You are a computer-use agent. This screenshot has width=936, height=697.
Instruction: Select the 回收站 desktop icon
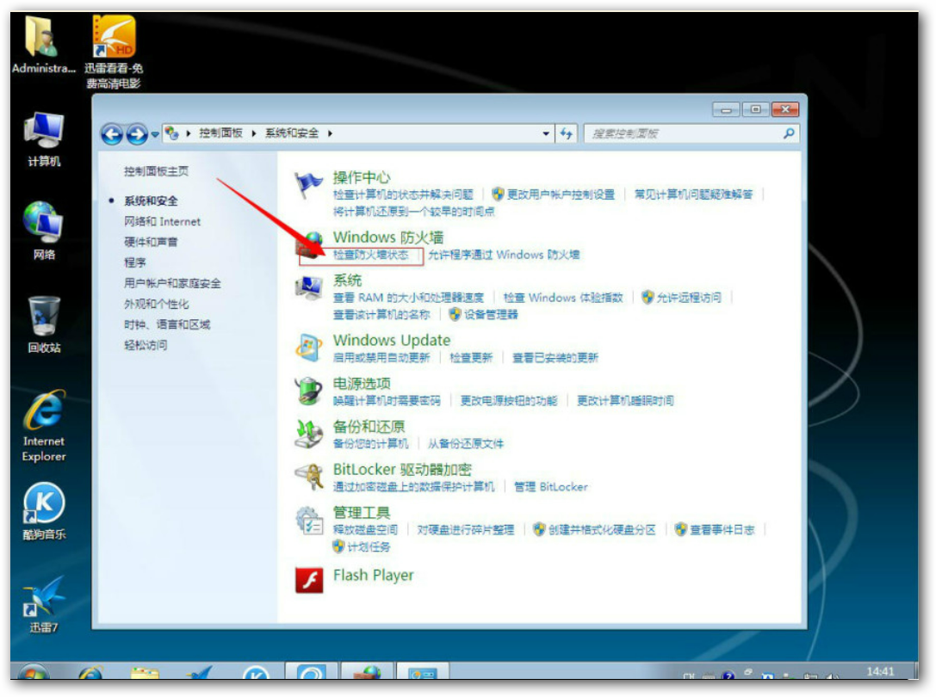(44, 325)
